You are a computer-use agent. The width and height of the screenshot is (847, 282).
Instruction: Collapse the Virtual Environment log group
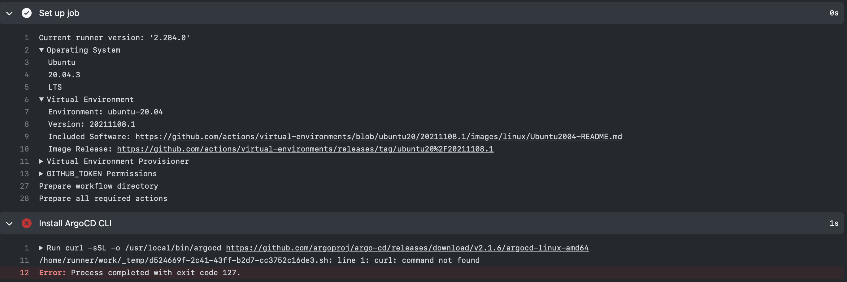click(41, 99)
